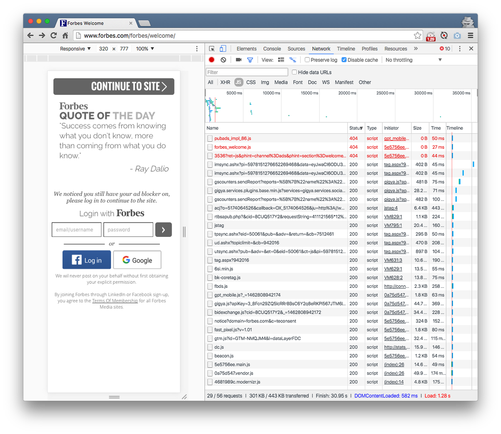Bookmark the page with the star icon

pos(417,36)
